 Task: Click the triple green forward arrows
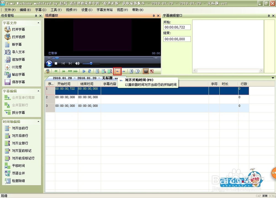point(76,71)
